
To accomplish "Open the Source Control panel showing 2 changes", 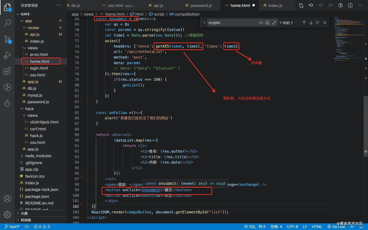I will click(x=7, y=39).
